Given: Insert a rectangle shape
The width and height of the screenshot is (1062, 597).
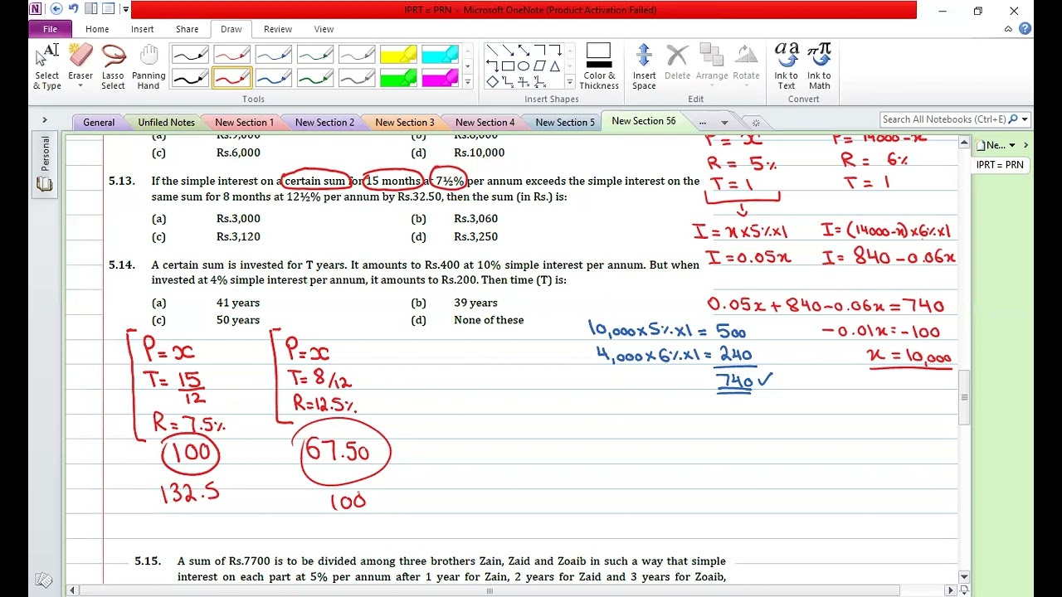Looking at the screenshot, I should click(508, 66).
